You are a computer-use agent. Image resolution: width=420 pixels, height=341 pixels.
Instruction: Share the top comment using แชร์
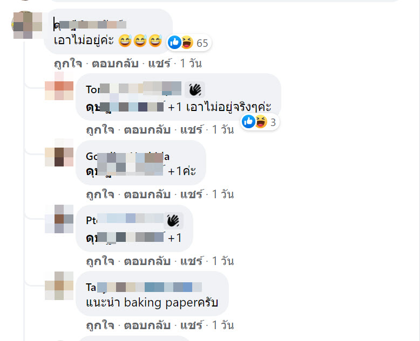(159, 64)
